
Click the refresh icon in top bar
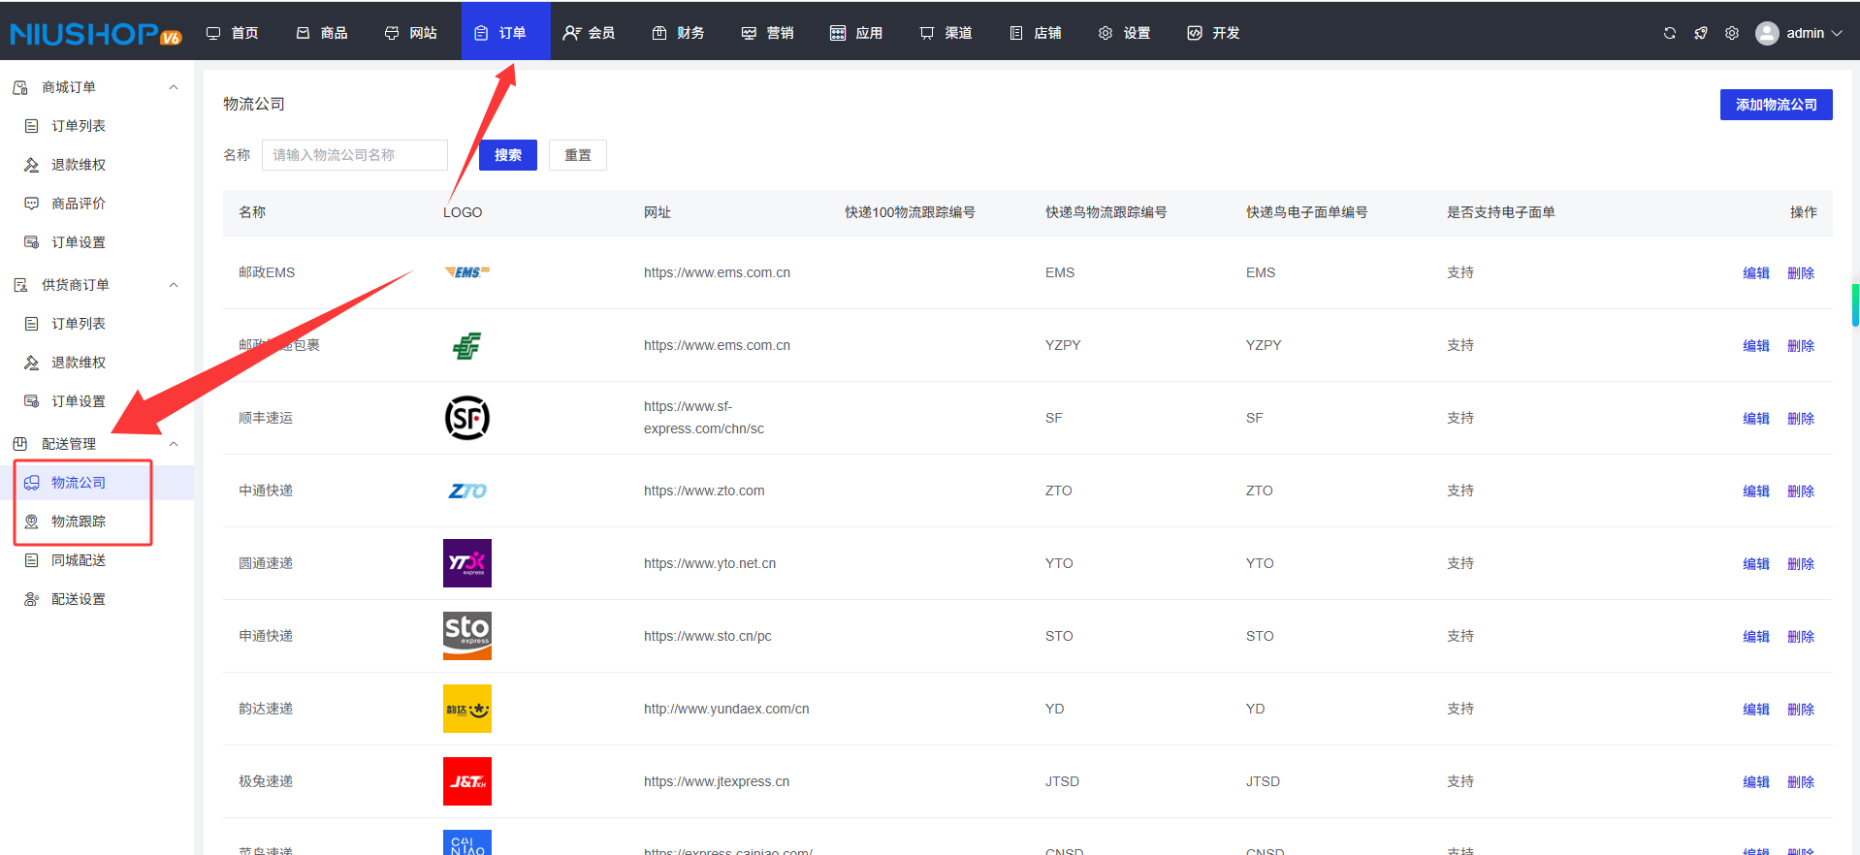tap(1669, 33)
